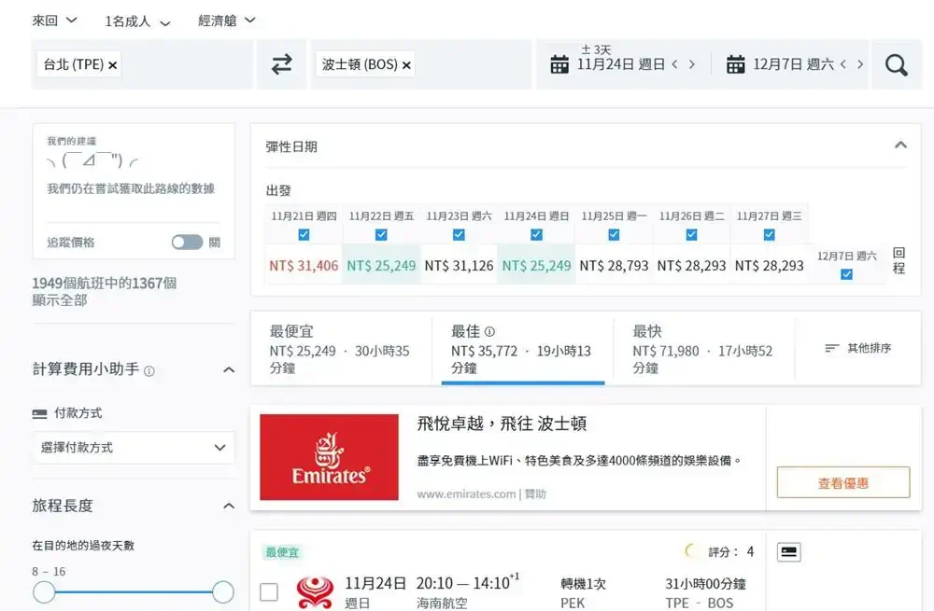This screenshot has height=611, width=934.
Task: Click 顯示全部 to show all flights
Action: coord(60,300)
